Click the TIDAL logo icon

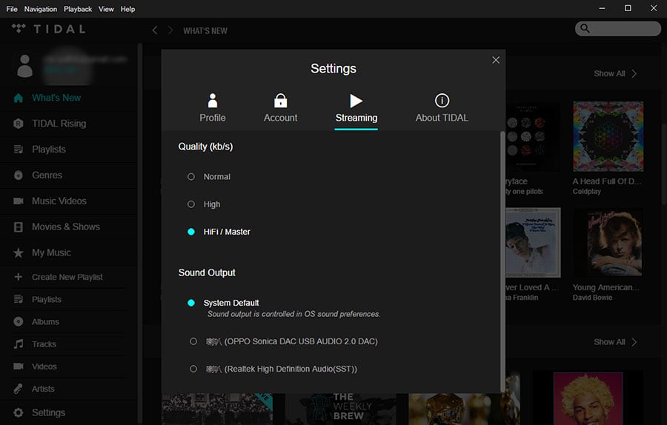[x=19, y=28]
